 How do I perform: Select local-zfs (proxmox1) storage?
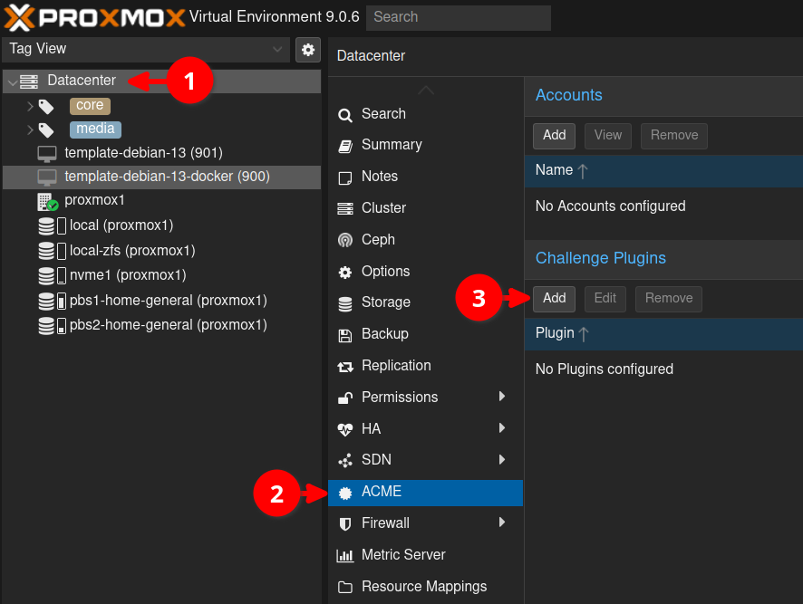pos(162,251)
